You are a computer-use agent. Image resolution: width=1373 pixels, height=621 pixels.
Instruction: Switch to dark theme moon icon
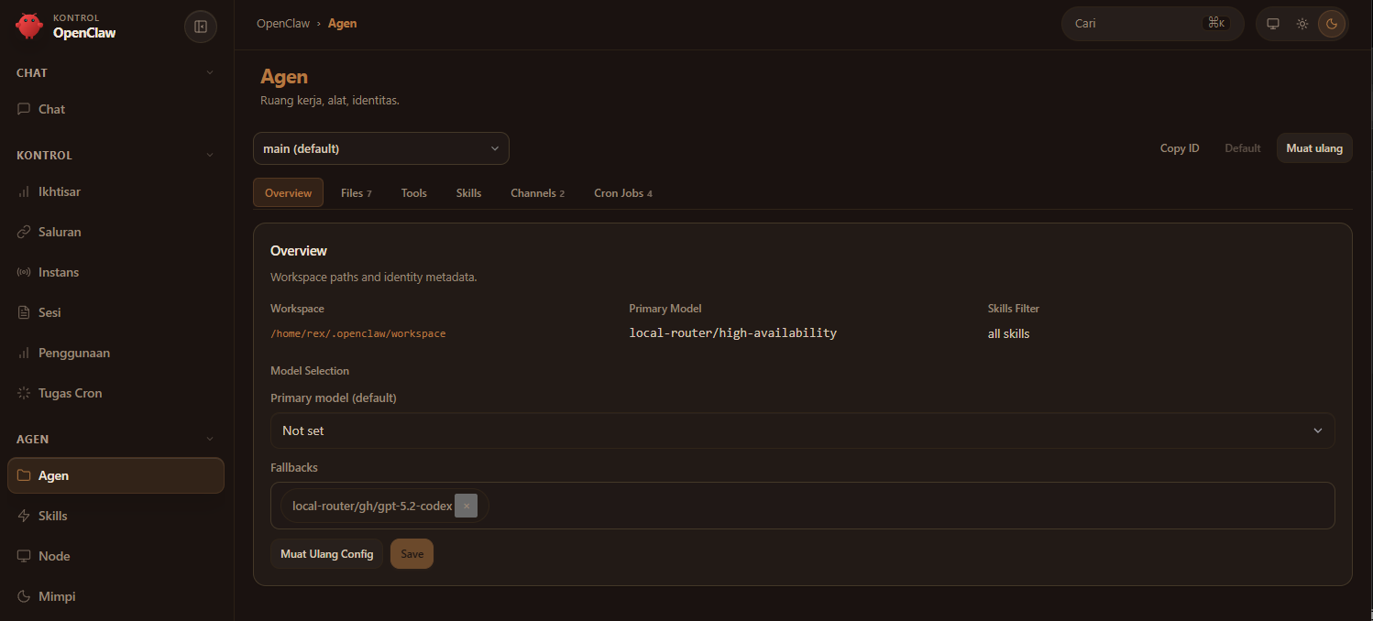tap(1332, 24)
